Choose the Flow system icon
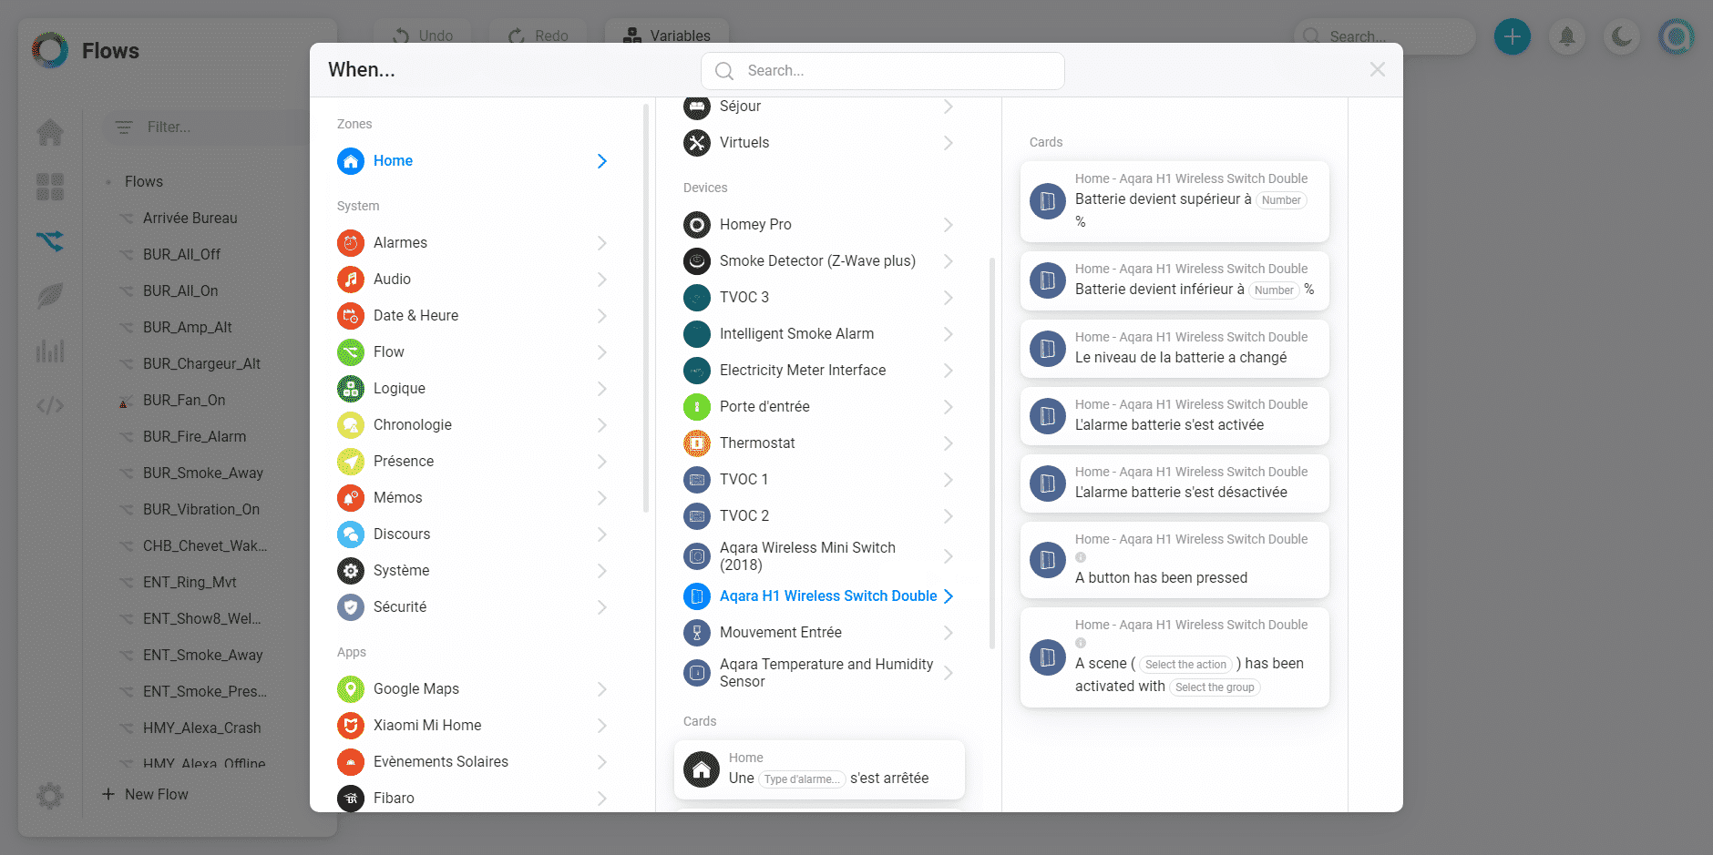Viewport: 1713px width, 855px height. coord(351,351)
